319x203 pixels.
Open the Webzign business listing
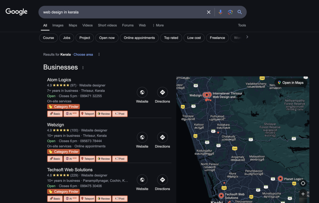pyautogui.click(x=55, y=125)
